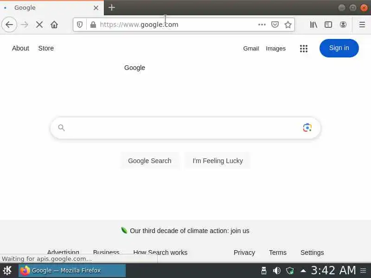Open tracking protection shield in address bar

point(80,25)
